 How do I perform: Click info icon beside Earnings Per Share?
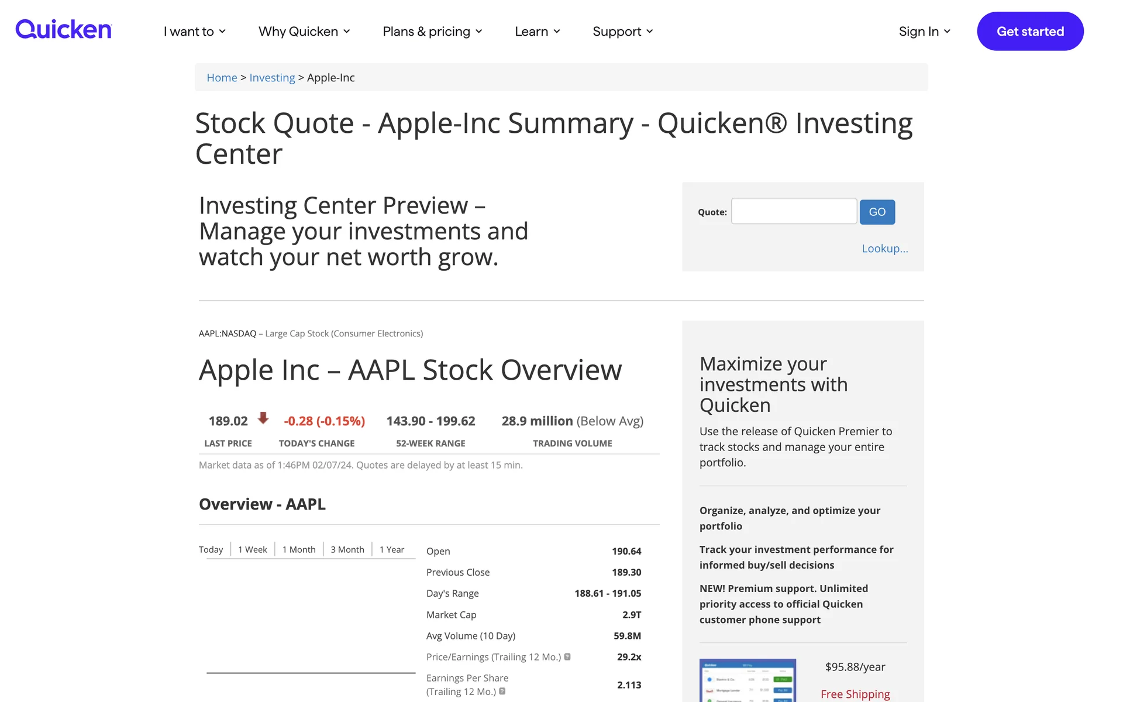[502, 691]
